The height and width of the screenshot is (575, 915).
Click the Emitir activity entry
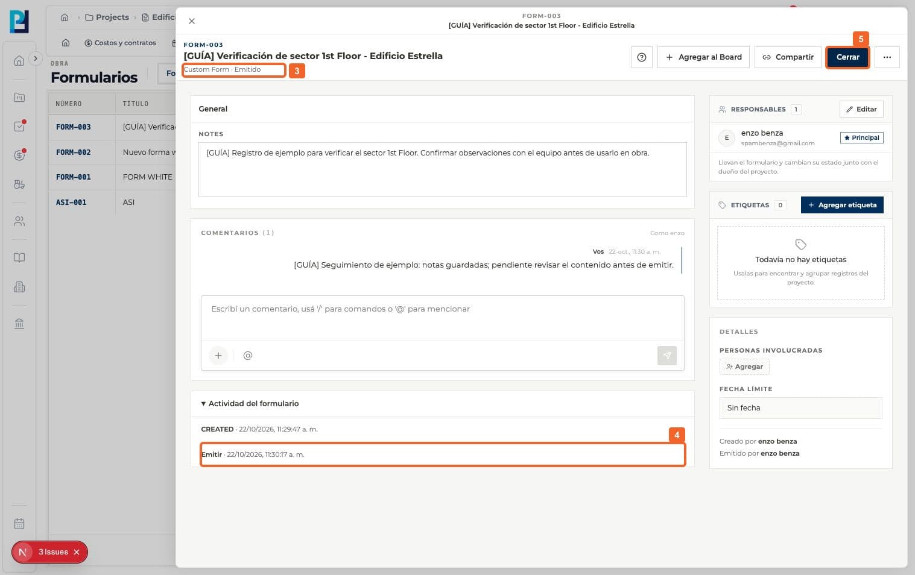[x=443, y=454]
